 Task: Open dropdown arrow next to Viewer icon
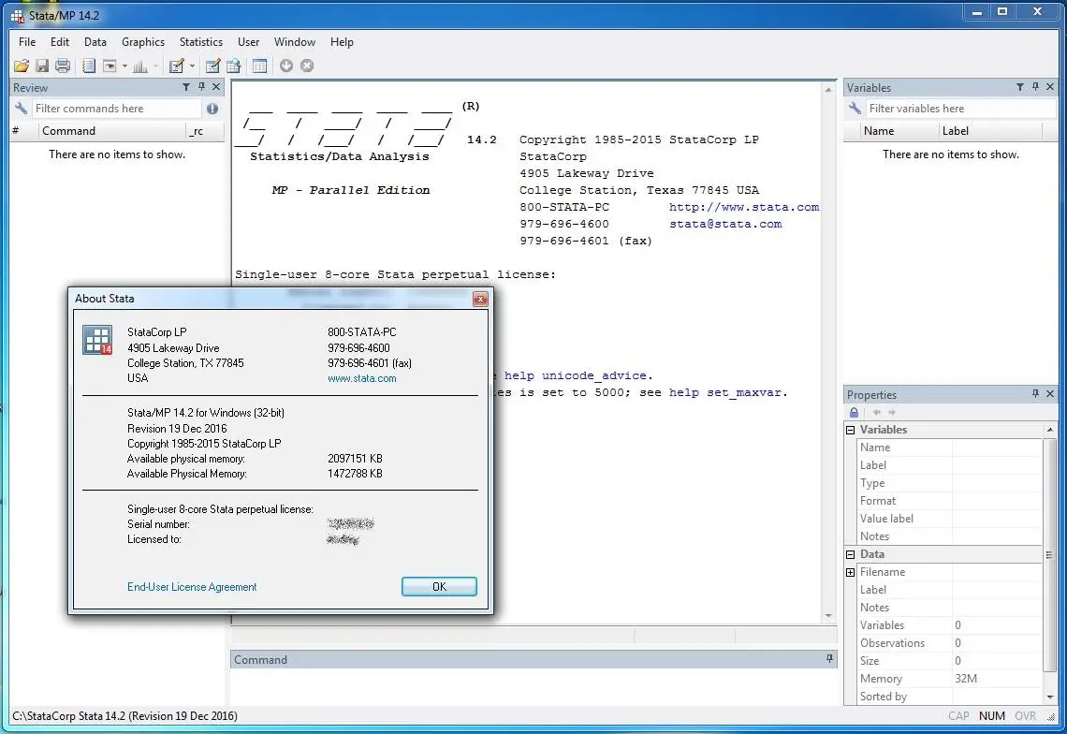pyautogui.click(x=124, y=66)
